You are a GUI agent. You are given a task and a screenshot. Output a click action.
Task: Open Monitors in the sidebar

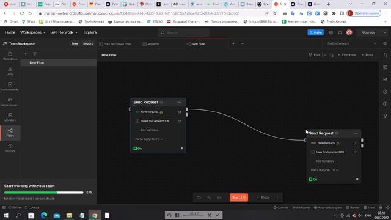[x=10, y=117]
